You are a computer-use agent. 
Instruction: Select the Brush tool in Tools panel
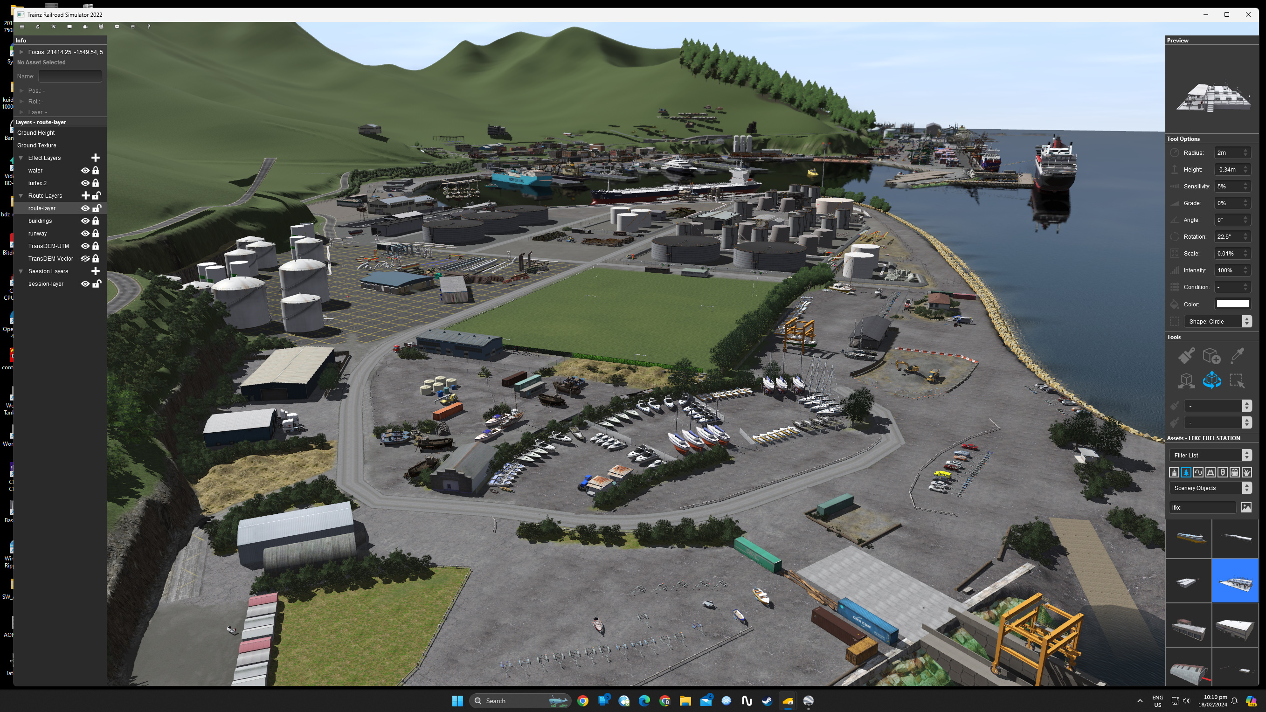click(1186, 356)
